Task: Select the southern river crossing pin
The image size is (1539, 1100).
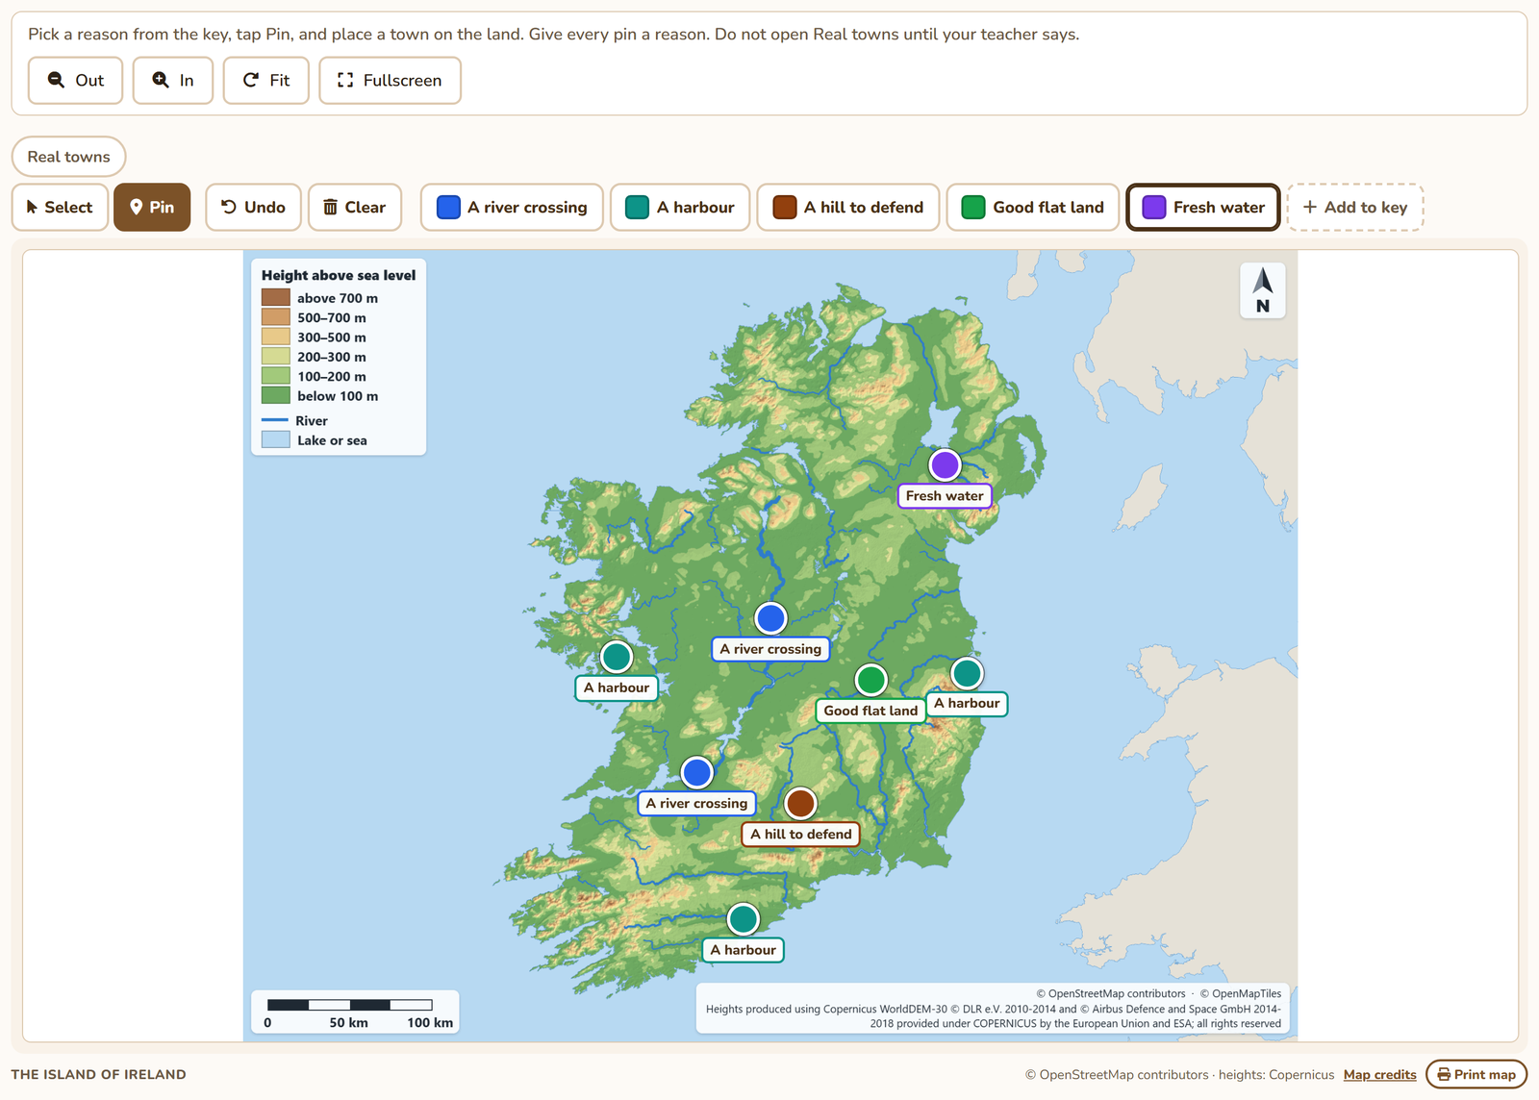Action: [x=696, y=772]
